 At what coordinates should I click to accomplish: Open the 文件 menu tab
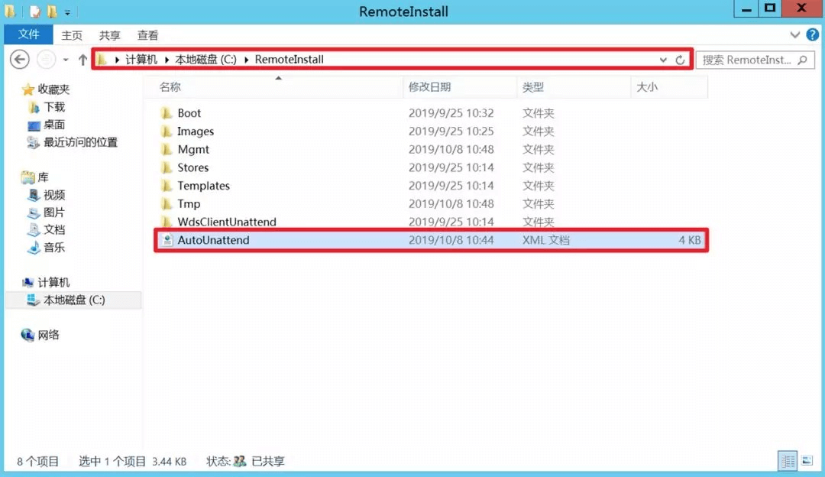click(29, 35)
